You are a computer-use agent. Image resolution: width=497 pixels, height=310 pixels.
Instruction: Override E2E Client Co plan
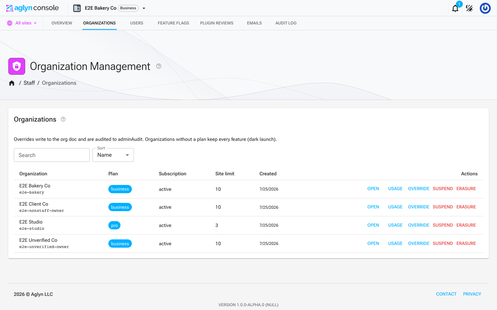419,207
